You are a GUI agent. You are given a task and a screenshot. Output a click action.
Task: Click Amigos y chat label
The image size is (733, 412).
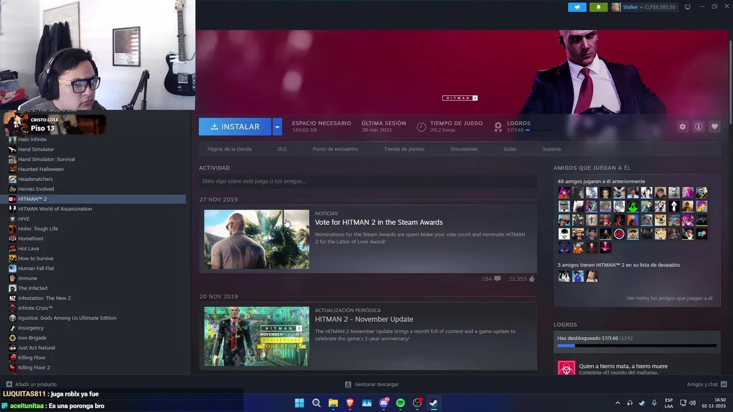pos(702,385)
